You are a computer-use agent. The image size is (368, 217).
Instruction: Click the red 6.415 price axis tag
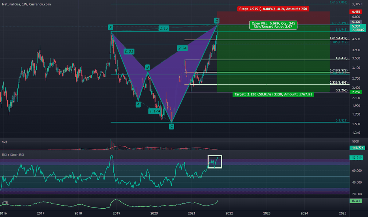356,12
